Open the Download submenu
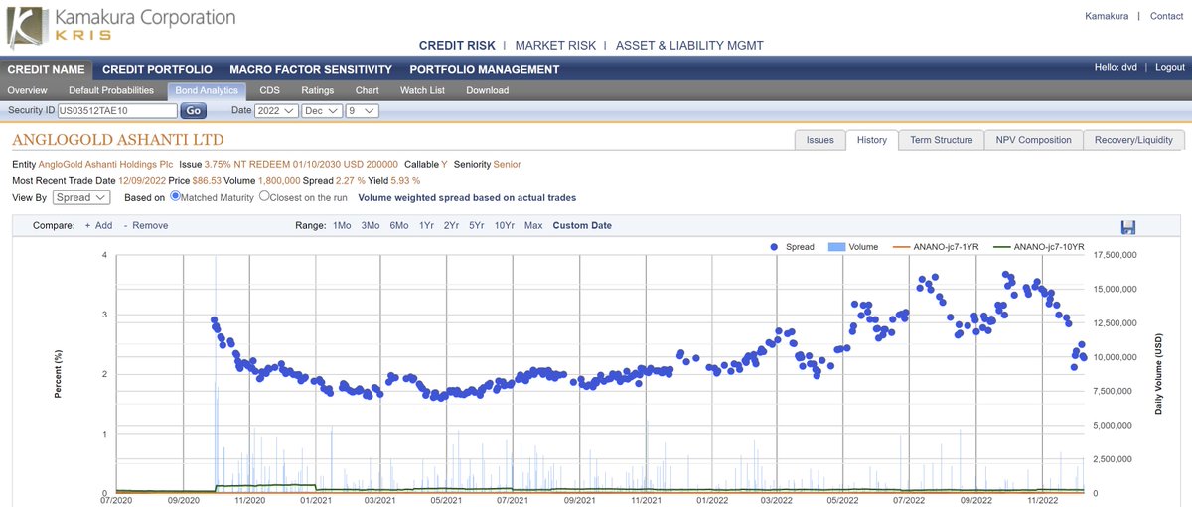 tap(487, 90)
